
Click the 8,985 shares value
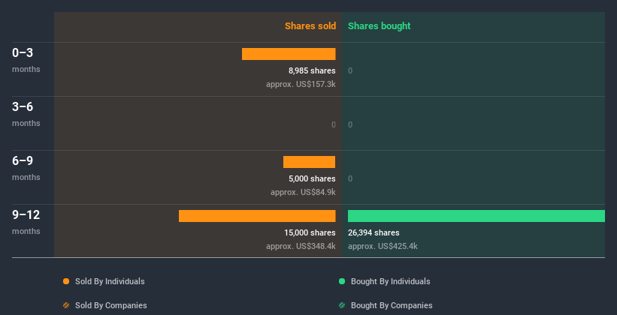[x=312, y=70]
